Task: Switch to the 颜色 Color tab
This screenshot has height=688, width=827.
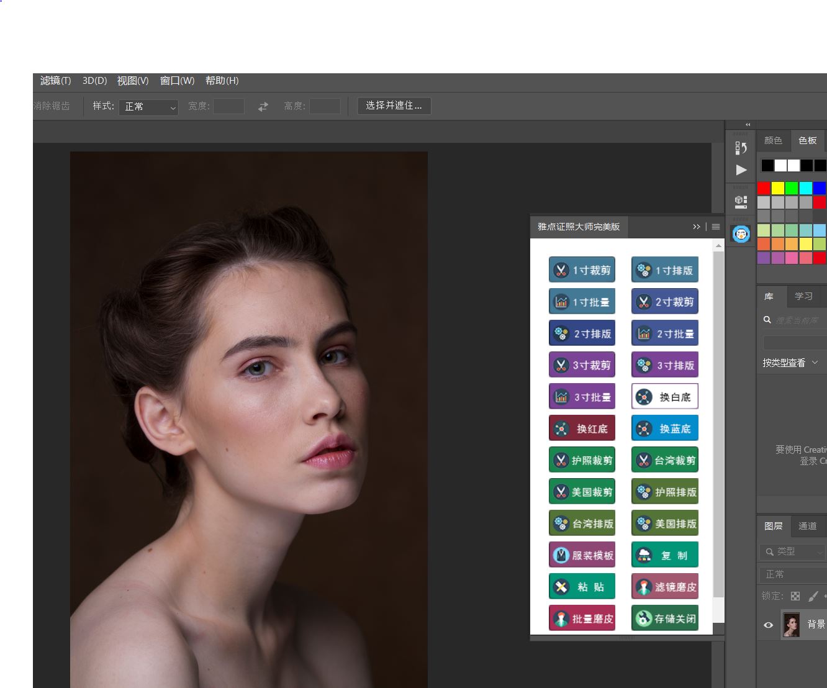Action: tap(773, 140)
